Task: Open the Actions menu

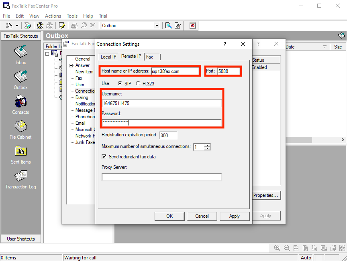Action: tap(53, 16)
